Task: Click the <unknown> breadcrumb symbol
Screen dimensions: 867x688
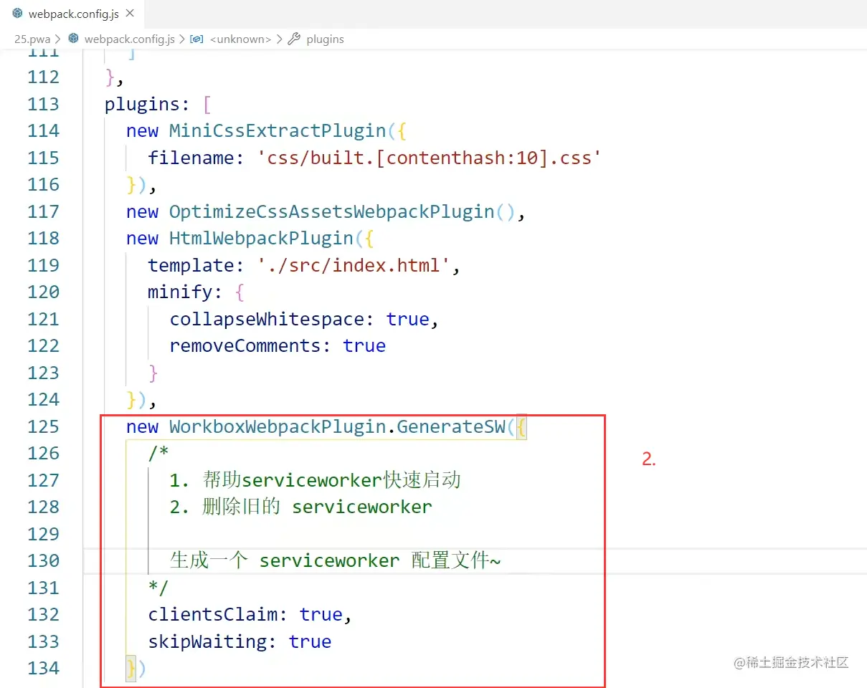Action: [240, 39]
